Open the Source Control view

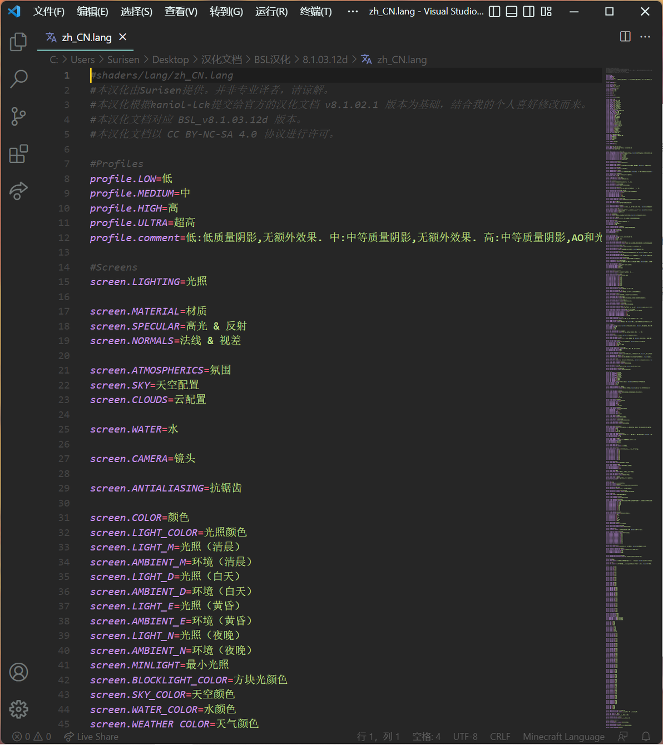coord(18,116)
